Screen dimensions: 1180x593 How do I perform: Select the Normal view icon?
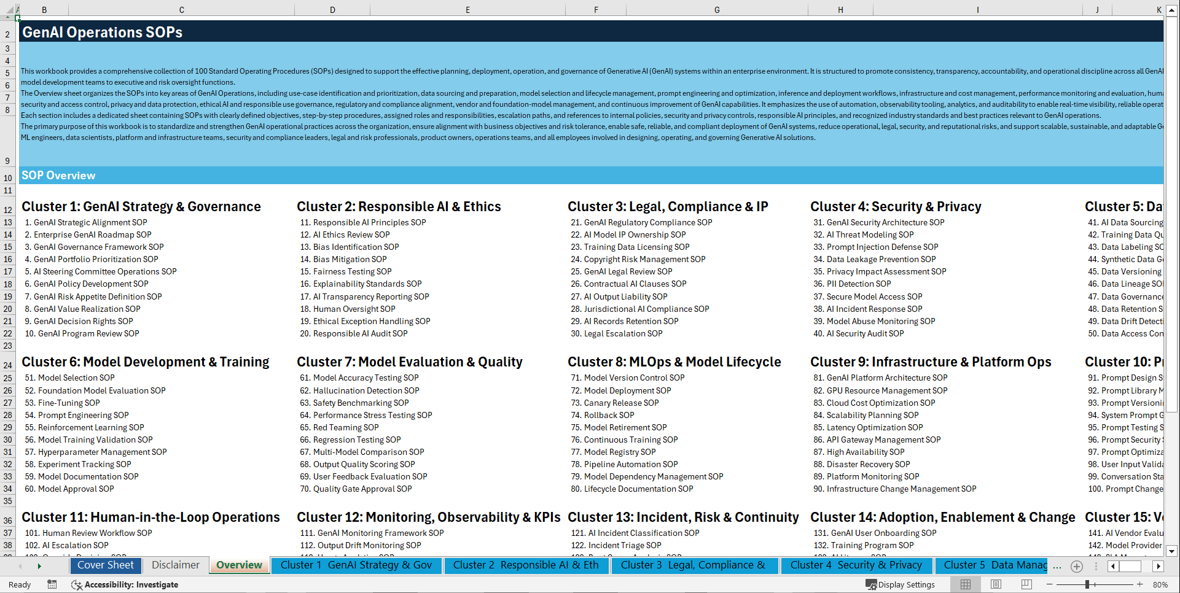(964, 584)
